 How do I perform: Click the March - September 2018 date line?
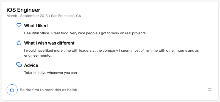pos(27,16)
